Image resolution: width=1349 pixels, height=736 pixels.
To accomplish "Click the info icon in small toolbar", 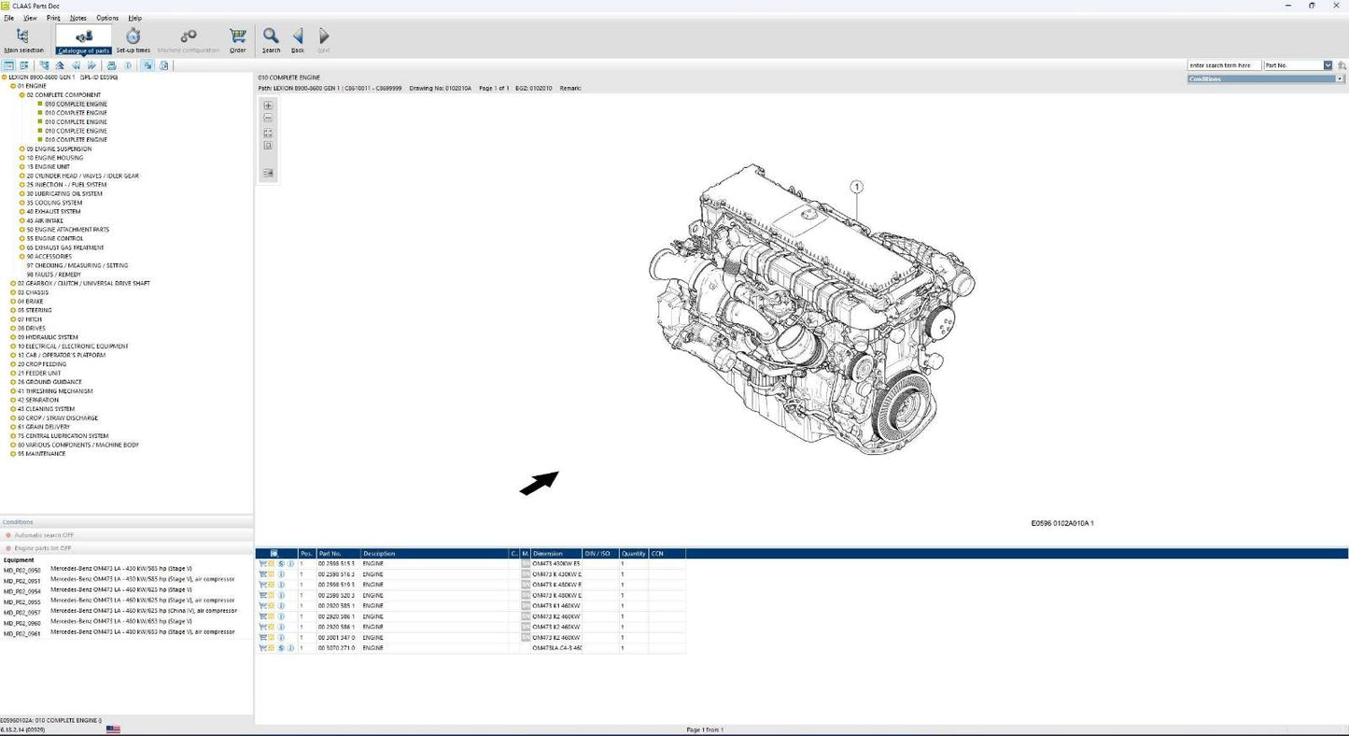I will (x=128, y=65).
